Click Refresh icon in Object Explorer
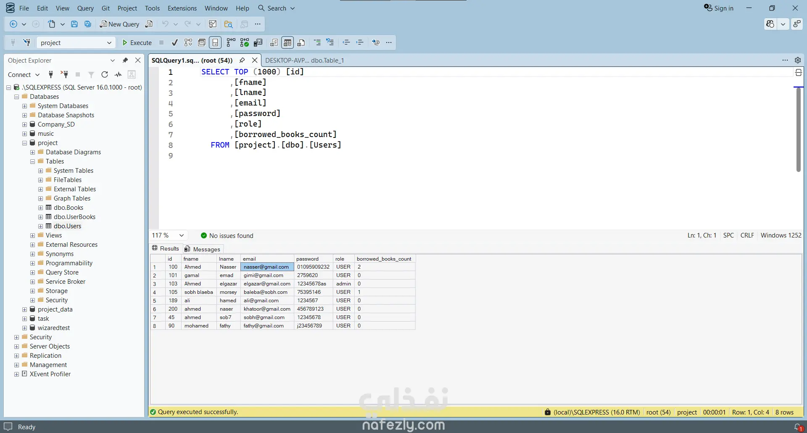 click(105, 74)
